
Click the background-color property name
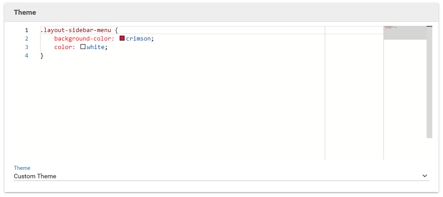click(83, 39)
